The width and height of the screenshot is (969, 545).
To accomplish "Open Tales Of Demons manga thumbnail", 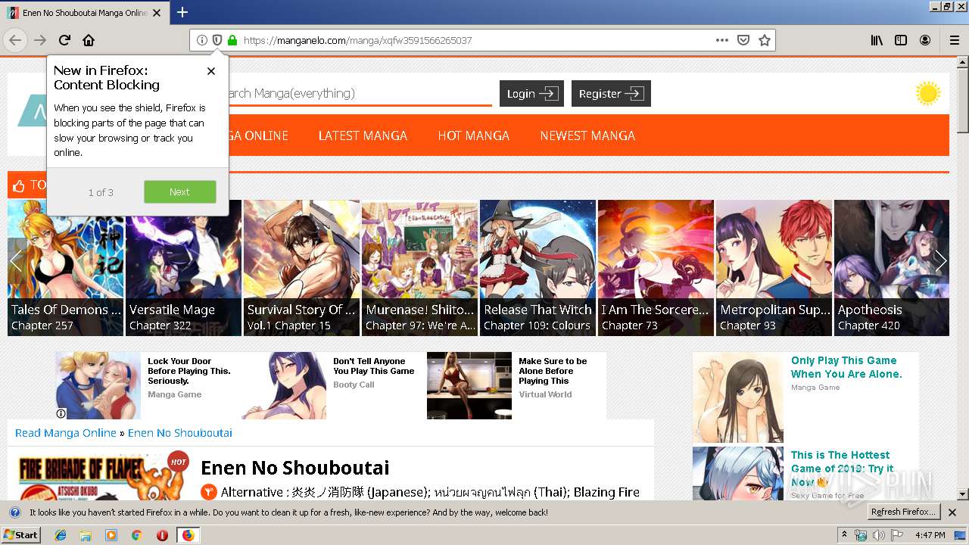I will tap(65, 268).
